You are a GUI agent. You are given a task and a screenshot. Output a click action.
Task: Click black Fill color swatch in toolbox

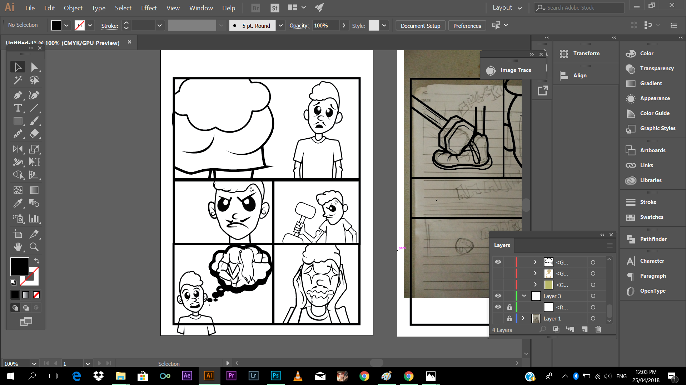(x=19, y=267)
